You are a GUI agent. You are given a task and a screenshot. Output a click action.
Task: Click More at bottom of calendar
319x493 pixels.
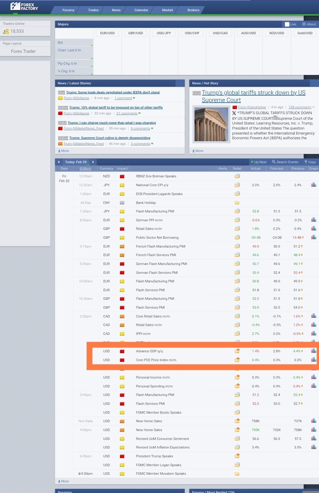point(64,481)
